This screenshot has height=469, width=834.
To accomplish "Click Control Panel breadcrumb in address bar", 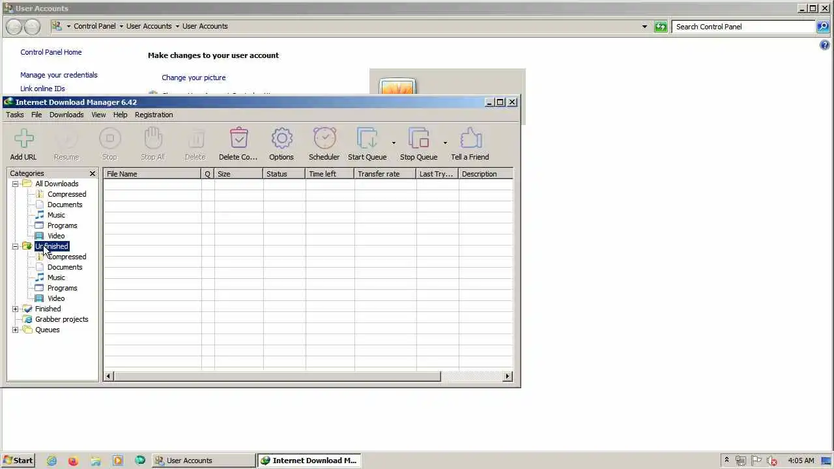I will click(x=94, y=26).
